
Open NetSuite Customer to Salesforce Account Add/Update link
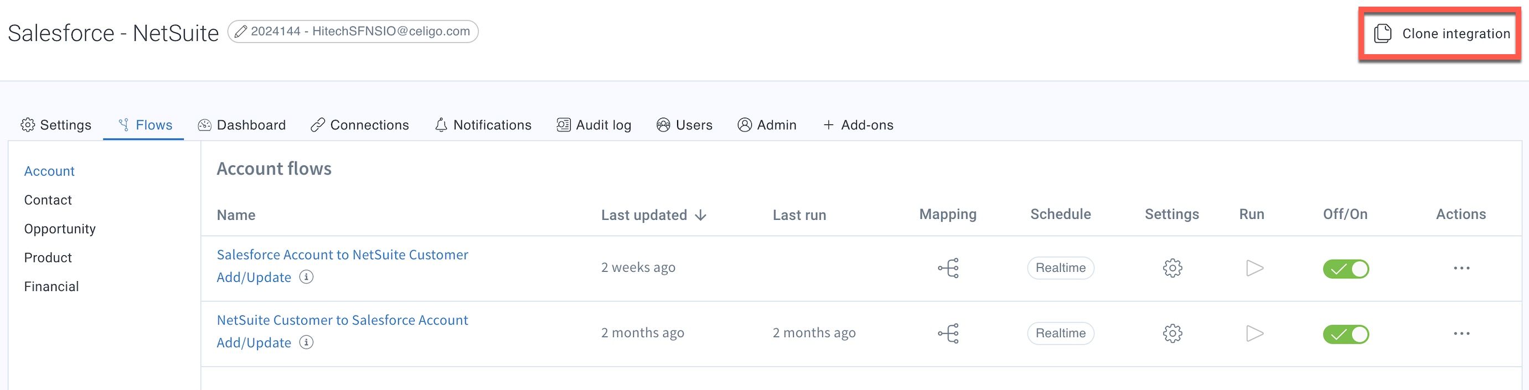point(343,331)
